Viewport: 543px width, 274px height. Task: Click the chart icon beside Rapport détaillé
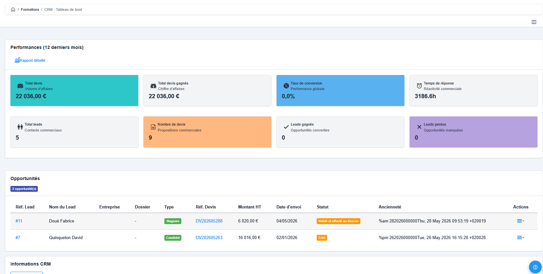[17, 60]
